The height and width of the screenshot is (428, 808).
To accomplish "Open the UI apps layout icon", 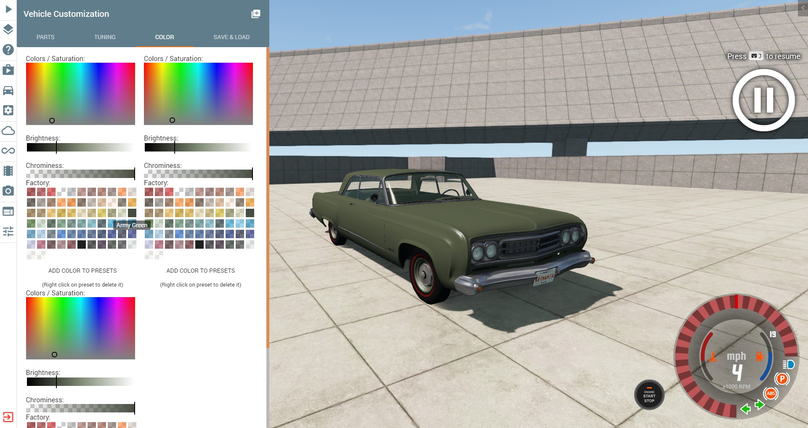I will tap(8, 211).
